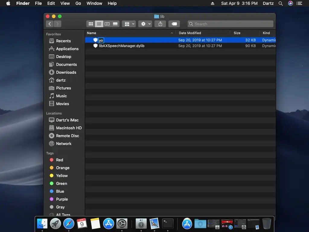309x232 pixels.
Task: Click the Edit Tags toolbar button
Action: pyautogui.click(x=174, y=24)
